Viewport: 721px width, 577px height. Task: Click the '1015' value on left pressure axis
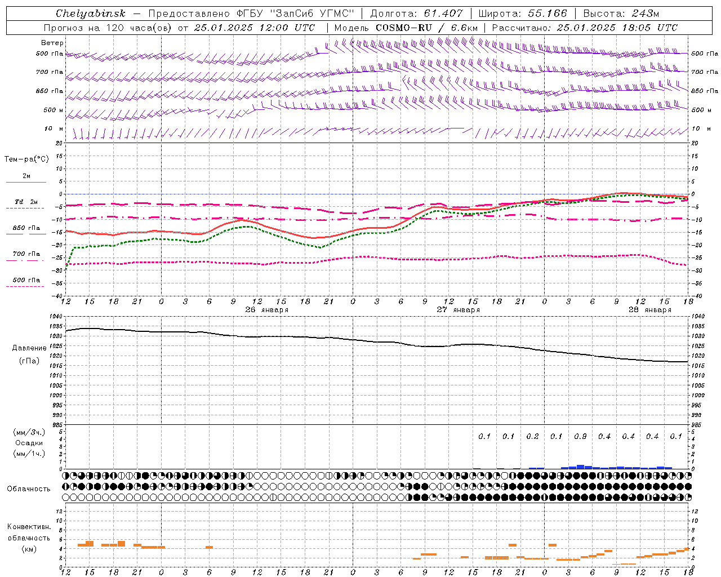55,366
